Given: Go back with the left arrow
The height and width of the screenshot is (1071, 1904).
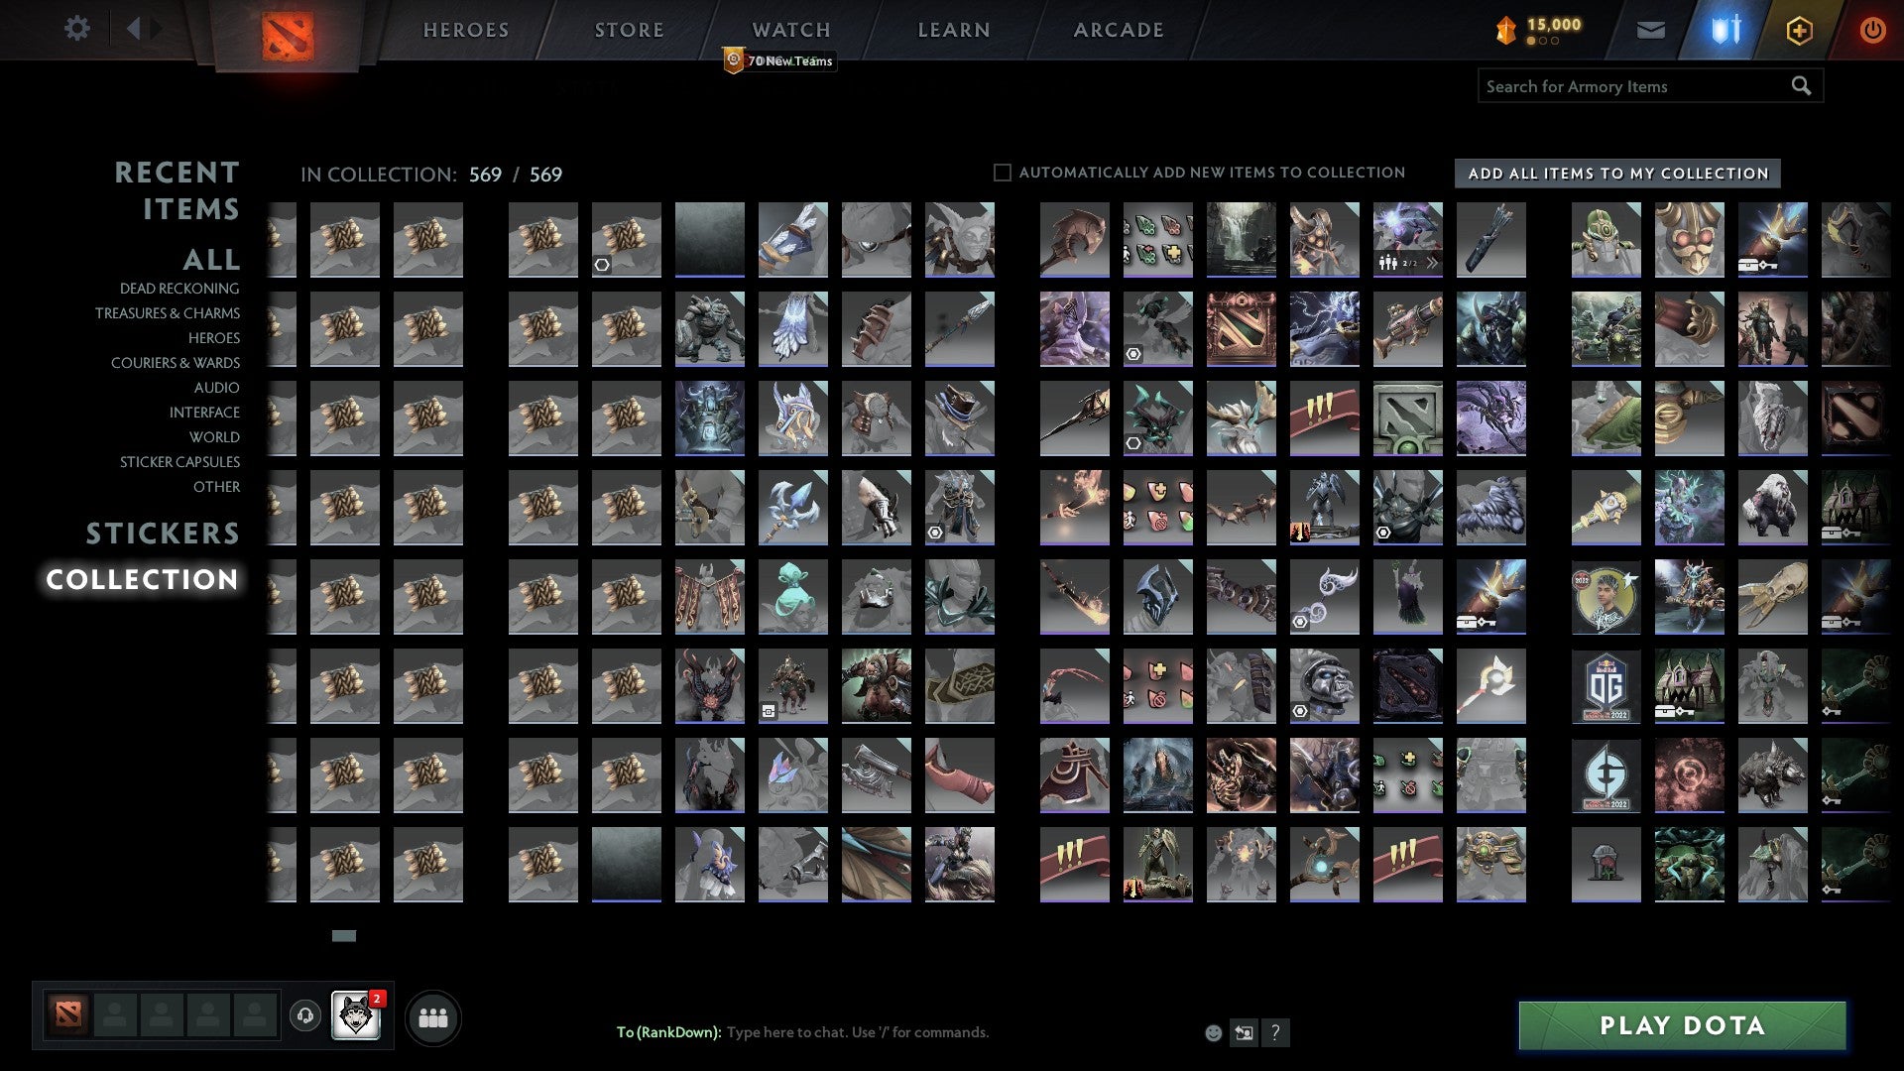Looking at the screenshot, I should pyautogui.click(x=134, y=29).
